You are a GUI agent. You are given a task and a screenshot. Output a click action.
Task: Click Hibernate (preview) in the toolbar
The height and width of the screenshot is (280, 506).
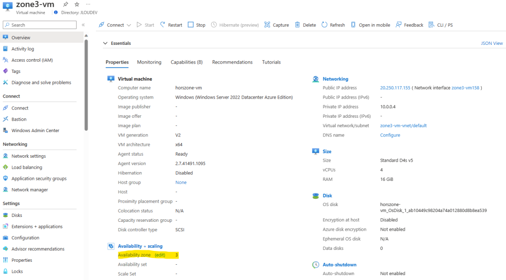click(x=235, y=25)
